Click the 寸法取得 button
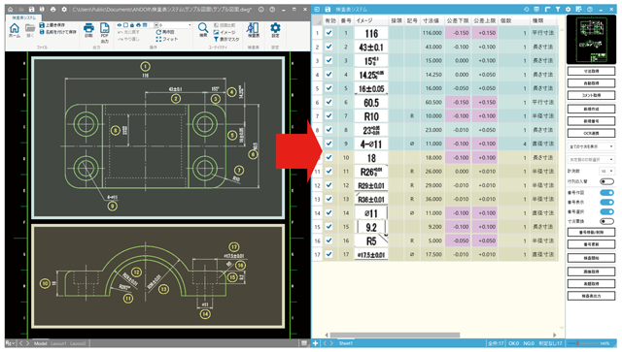Viewport: 622px width, 352px height. point(591,71)
